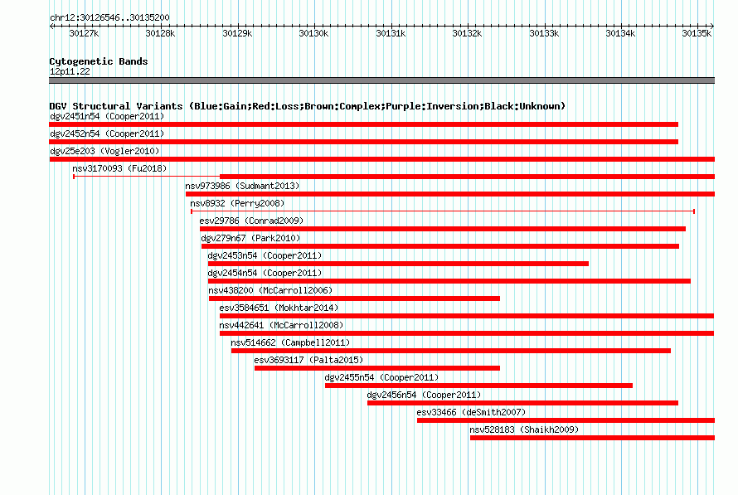Viewport: 738px width, 495px height.
Task: Click the red bar under esv3584651 (Mokhtar2014)
Action: (x=467, y=316)
